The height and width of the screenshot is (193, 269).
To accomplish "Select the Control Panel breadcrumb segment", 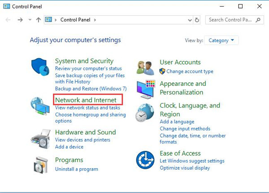I will point(75,20).
